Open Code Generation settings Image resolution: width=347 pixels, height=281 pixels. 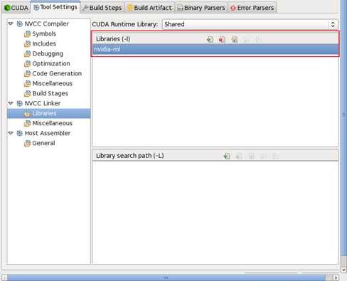(x=57, y=73)
